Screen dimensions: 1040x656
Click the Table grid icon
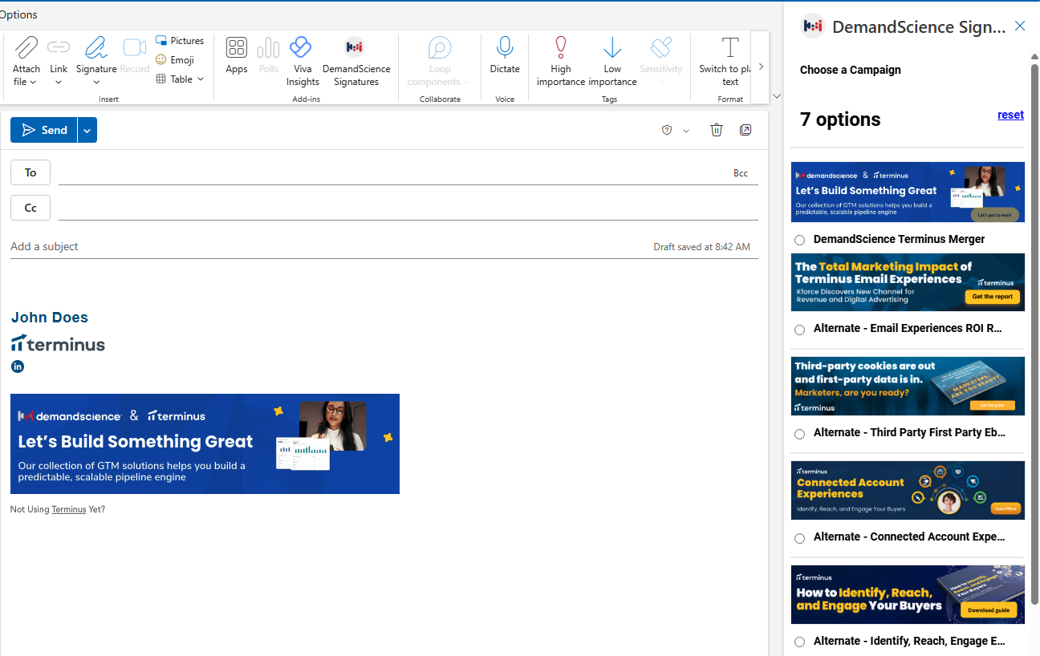(161, 79)
